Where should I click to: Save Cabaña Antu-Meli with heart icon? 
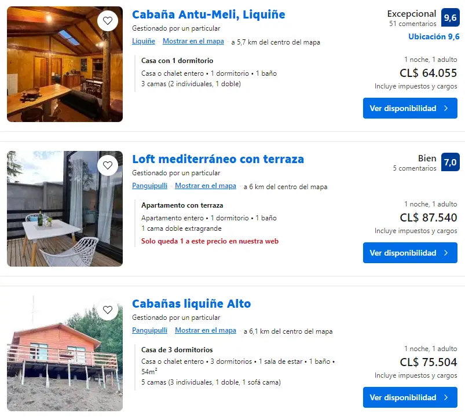point(108,21)
